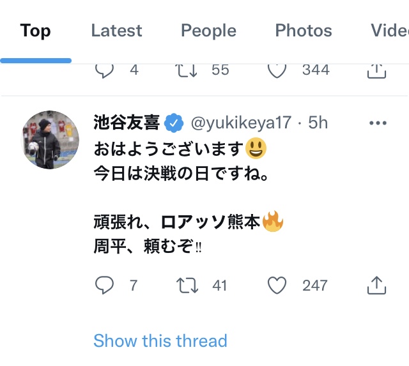Image resolution: width=409 pixels, height=366 pixels.
Task: Like the tweet with 247 likes
Action: (277, 286)
